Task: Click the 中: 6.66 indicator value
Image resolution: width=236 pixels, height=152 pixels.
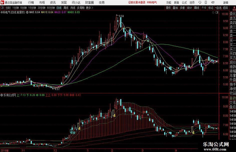Action: tap(40, 95)
